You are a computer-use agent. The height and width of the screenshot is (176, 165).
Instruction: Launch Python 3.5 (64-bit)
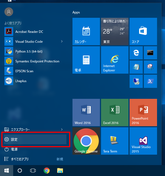tap(34, 51)
